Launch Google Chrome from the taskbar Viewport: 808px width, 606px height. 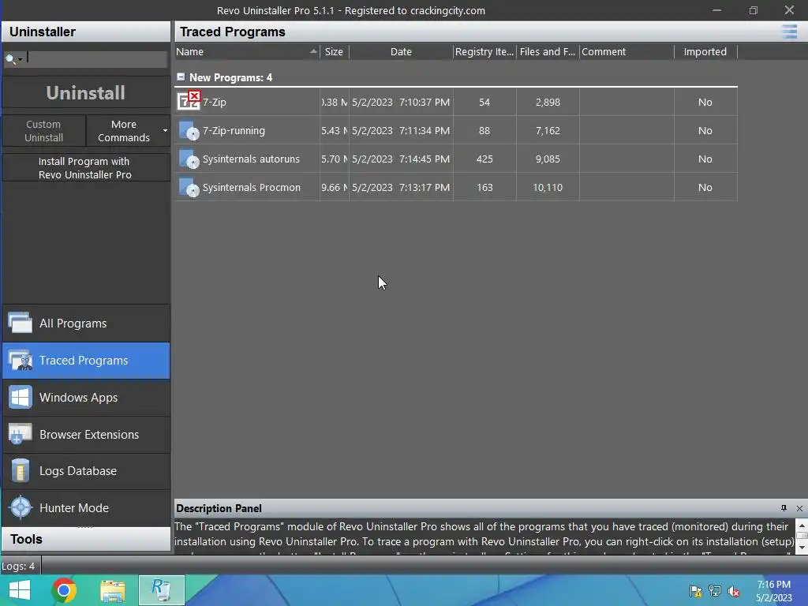click(x=64, y=590)
